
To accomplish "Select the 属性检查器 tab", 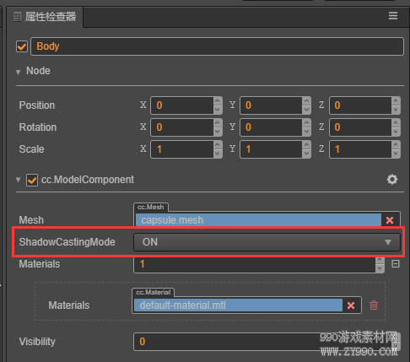I will [45, 17].
